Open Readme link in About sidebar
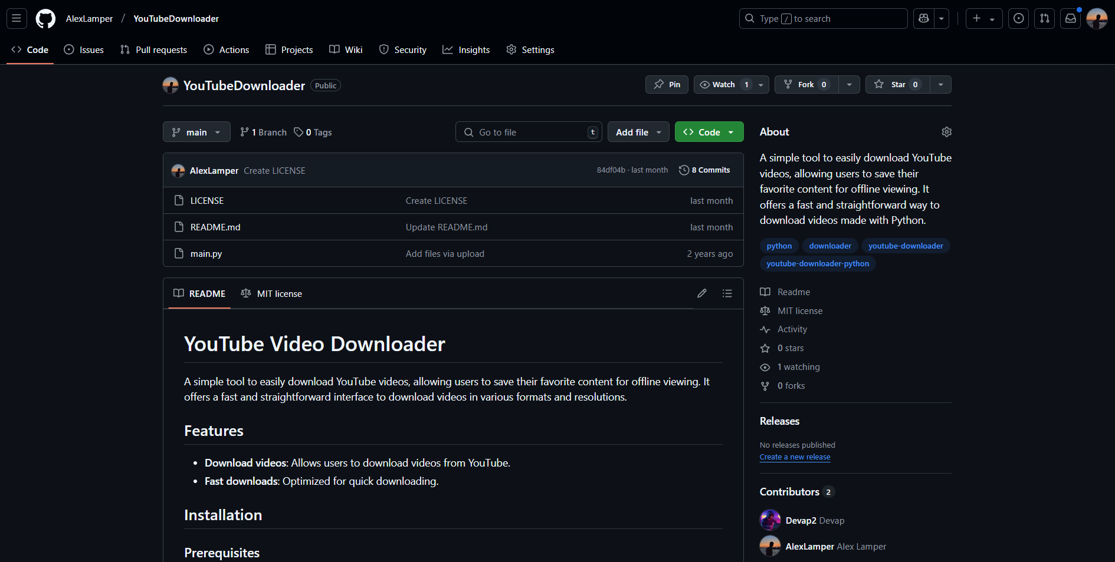This screenshot has height=562, width=1115. click(785, 292)
